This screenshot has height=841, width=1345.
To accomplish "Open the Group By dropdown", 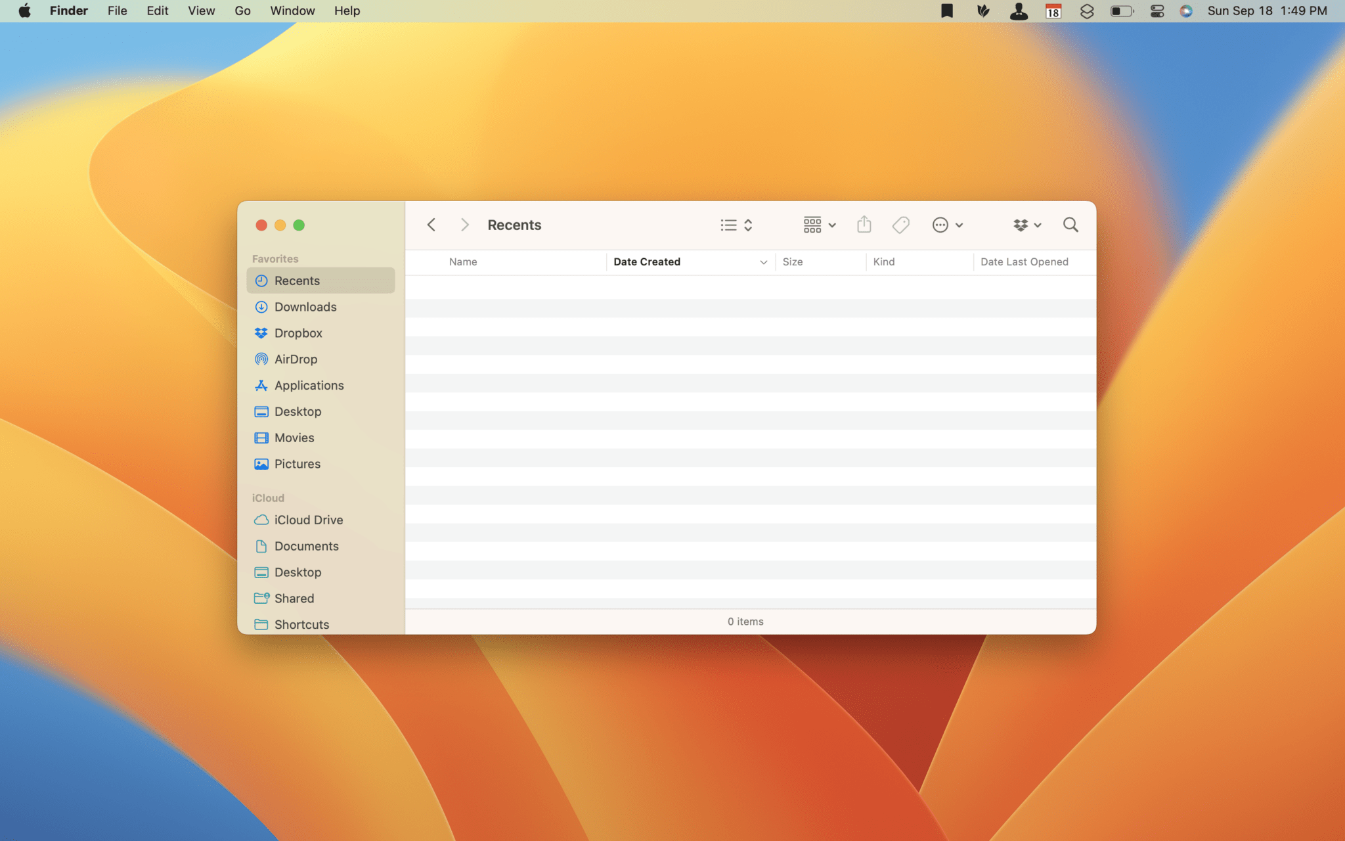I will tap(818, 225).
